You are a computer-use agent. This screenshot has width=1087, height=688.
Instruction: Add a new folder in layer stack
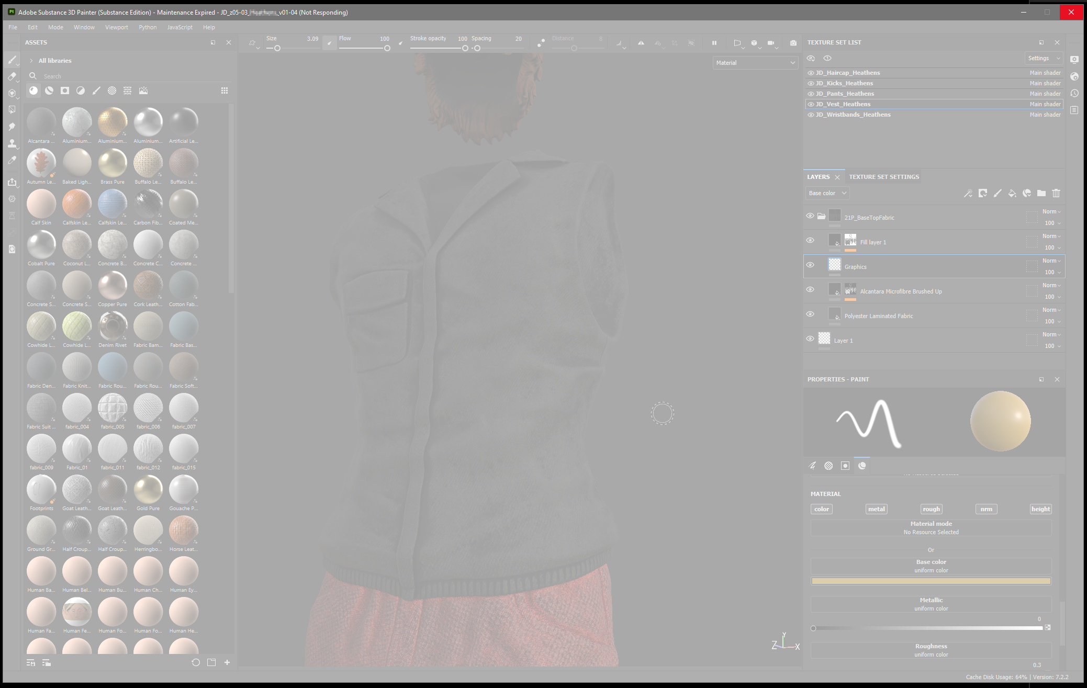tap(1041, 193)
